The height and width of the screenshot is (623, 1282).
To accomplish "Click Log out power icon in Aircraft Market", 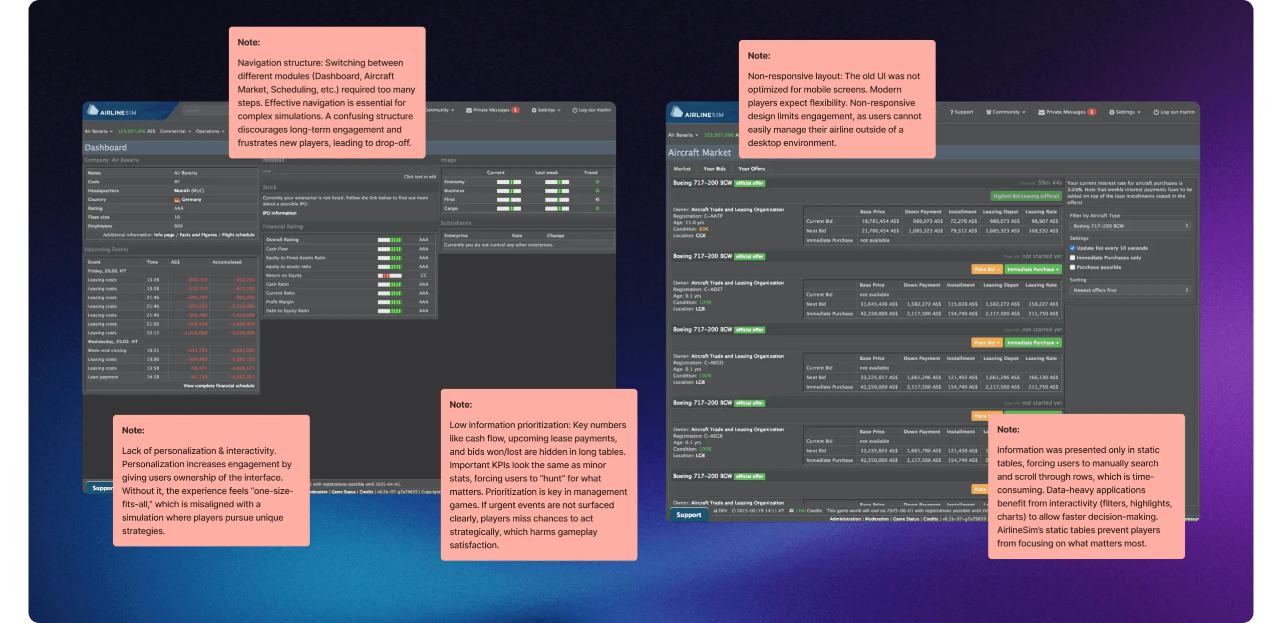I will 1156,112.
